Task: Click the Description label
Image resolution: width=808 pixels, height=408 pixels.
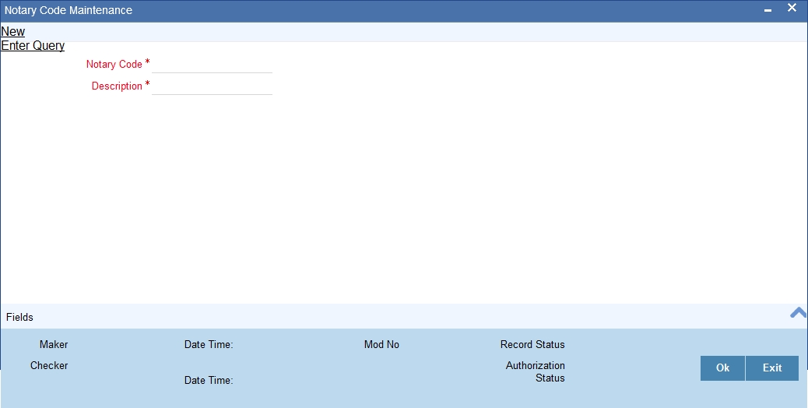Action: point(117,86)
